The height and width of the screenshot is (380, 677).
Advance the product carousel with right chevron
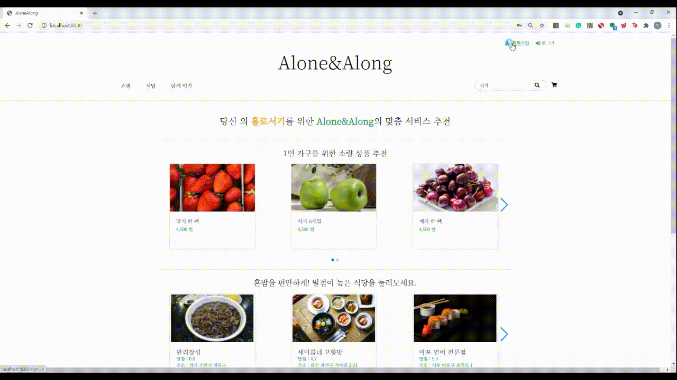click(x=504, y=205)
